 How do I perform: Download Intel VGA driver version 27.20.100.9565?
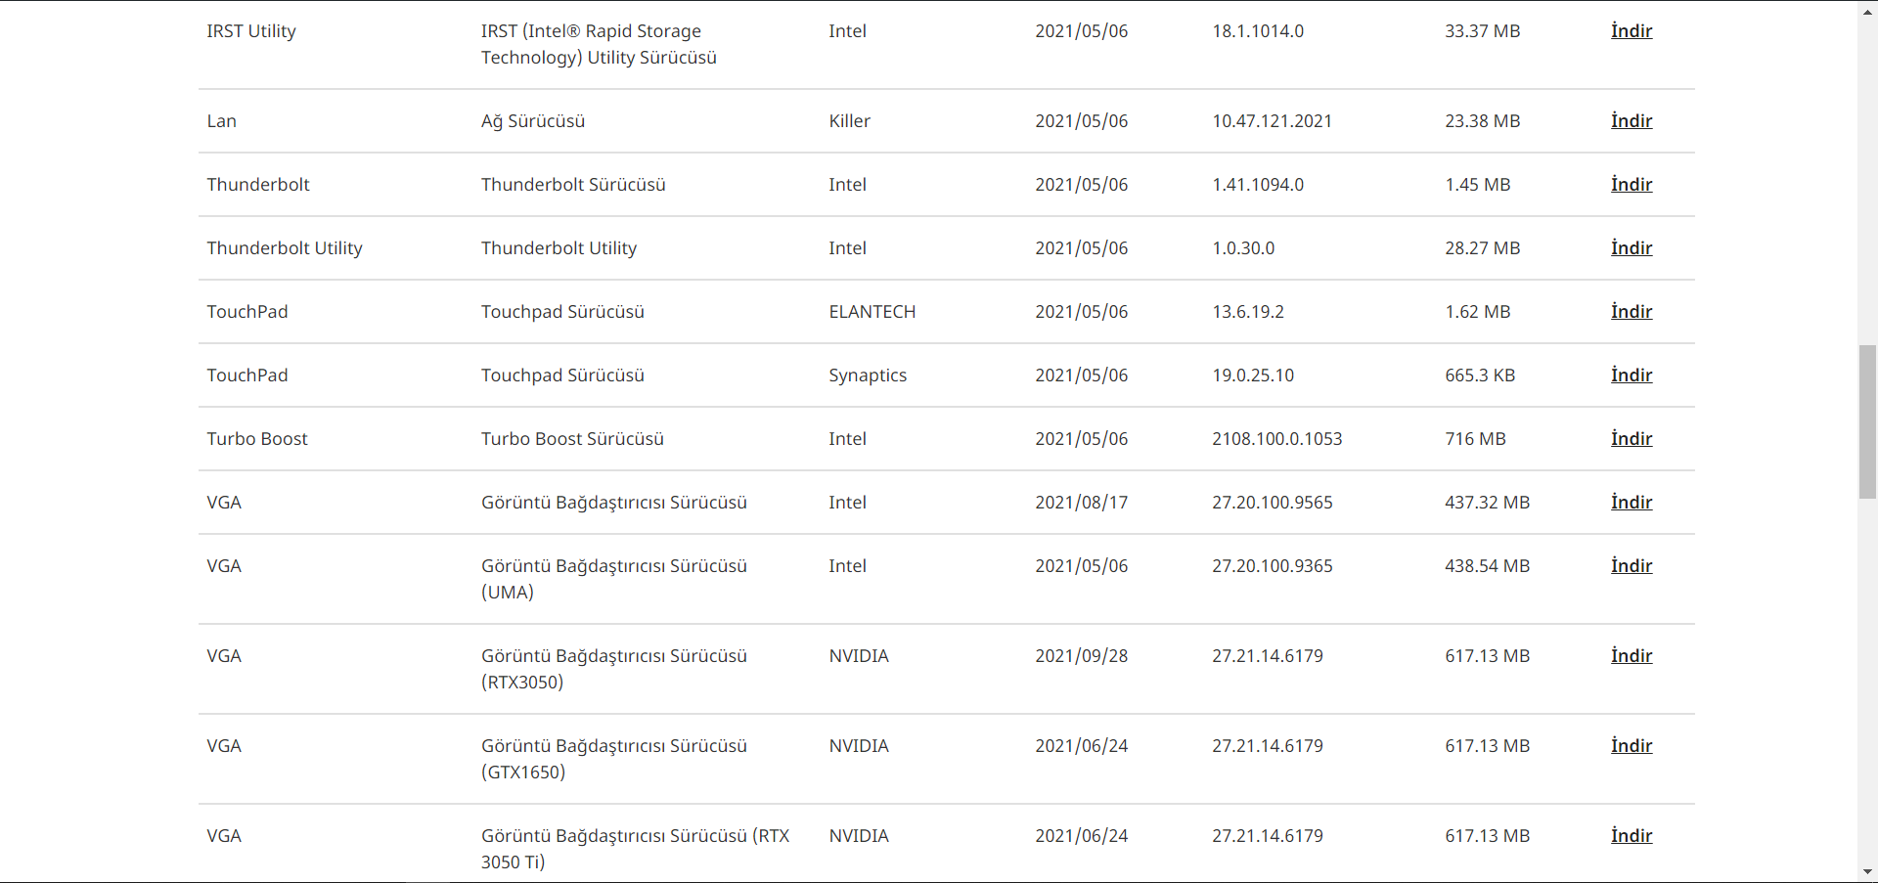point(1632,503)
